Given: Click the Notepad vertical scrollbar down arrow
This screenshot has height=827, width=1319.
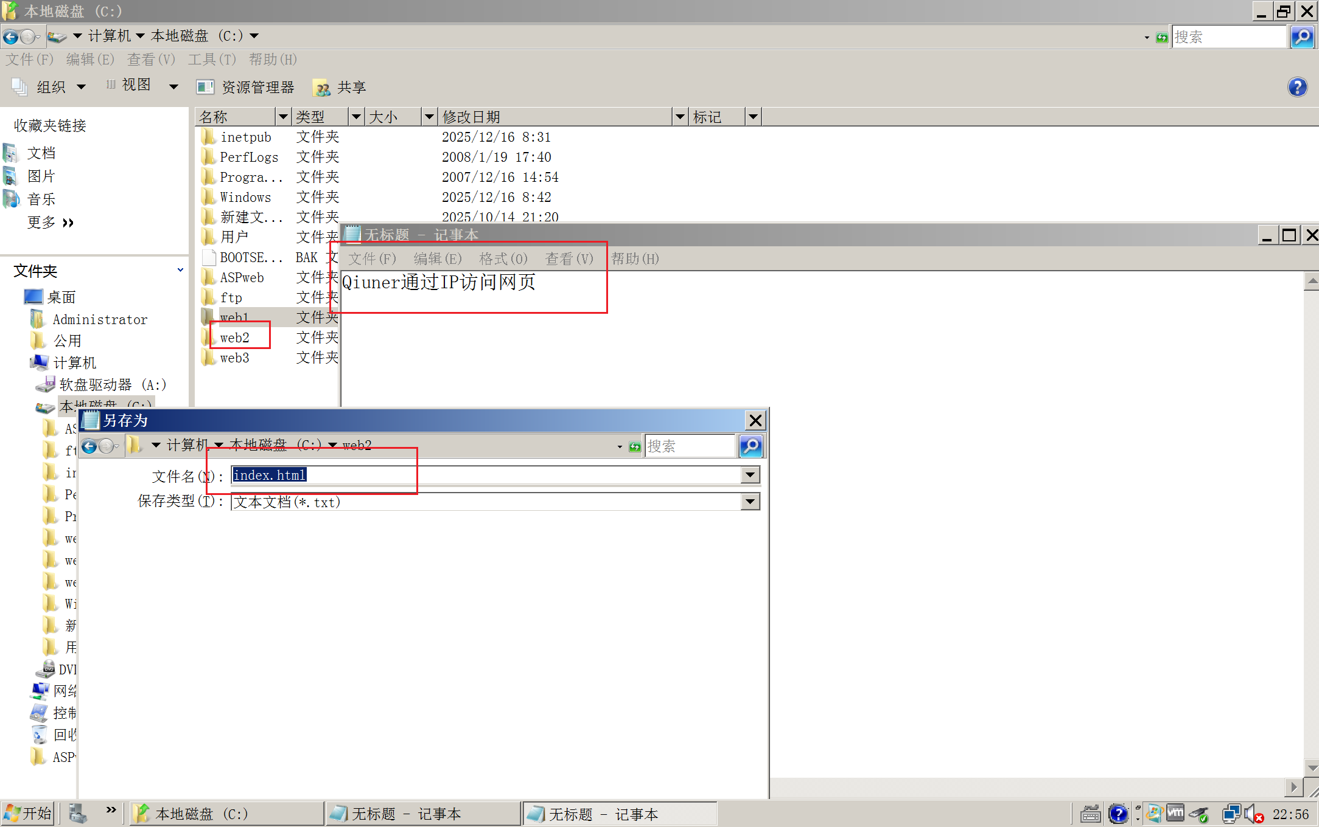Looking at the screenshot, I should click(1311, 767).
